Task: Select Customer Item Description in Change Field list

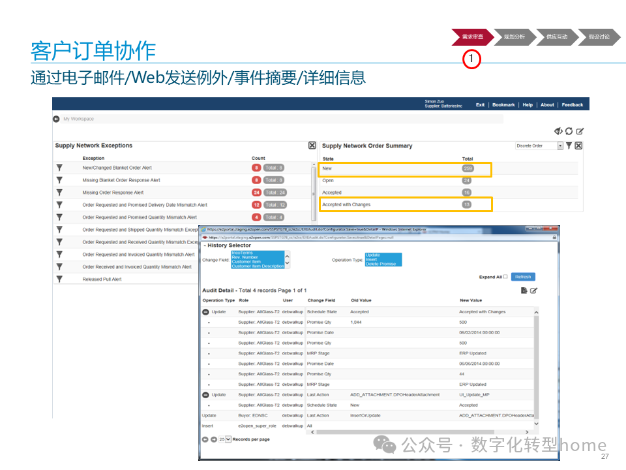Action: point(258,266)
